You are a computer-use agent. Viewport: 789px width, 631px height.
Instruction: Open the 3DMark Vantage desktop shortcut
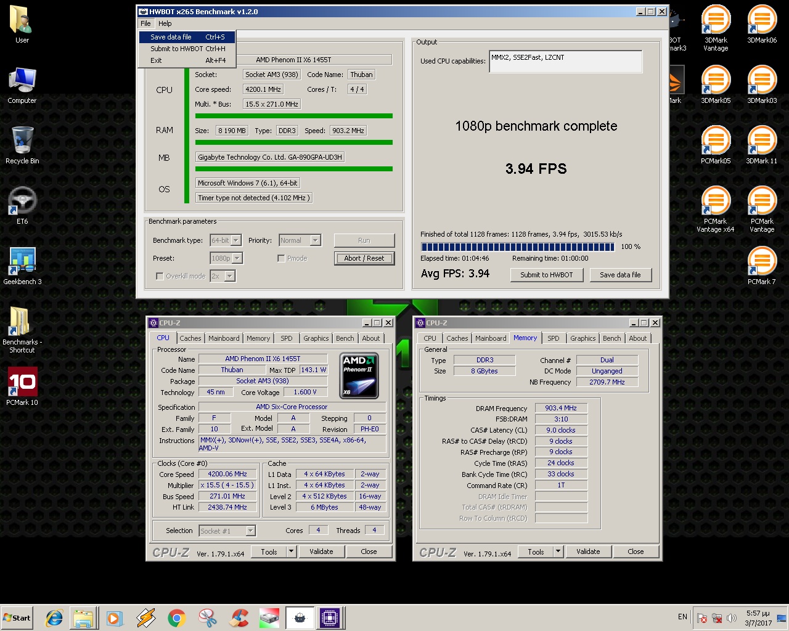point(716,28)
